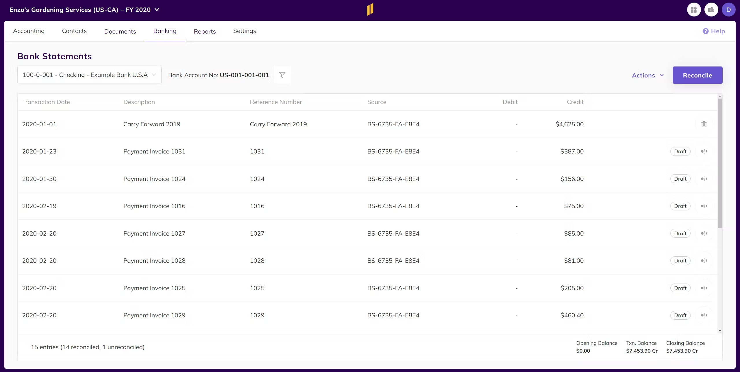Open the bank statement filter

[282, 75]
